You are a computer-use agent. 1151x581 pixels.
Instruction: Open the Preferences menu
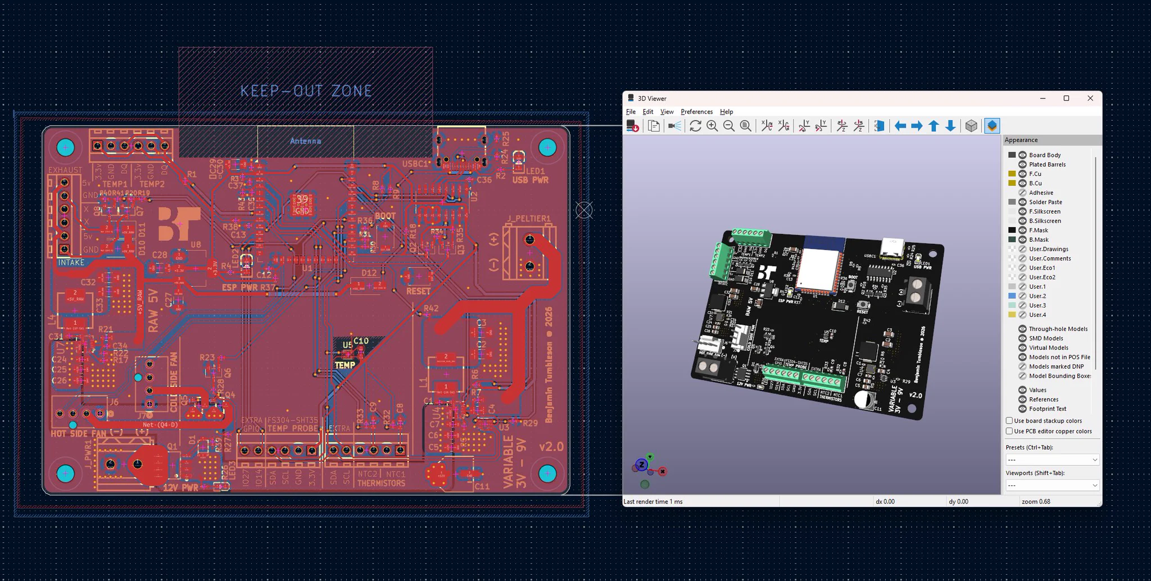(x=696, y=112)
